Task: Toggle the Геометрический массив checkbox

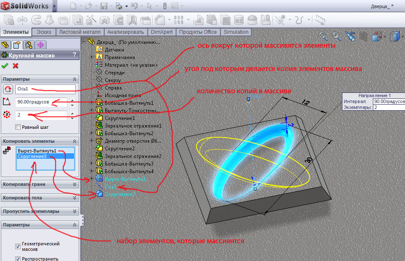Action: [18, 246]
